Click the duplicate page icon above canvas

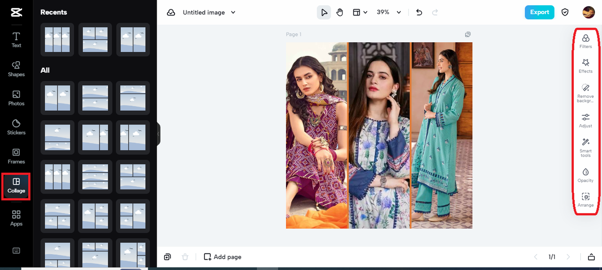pos(467,34)
